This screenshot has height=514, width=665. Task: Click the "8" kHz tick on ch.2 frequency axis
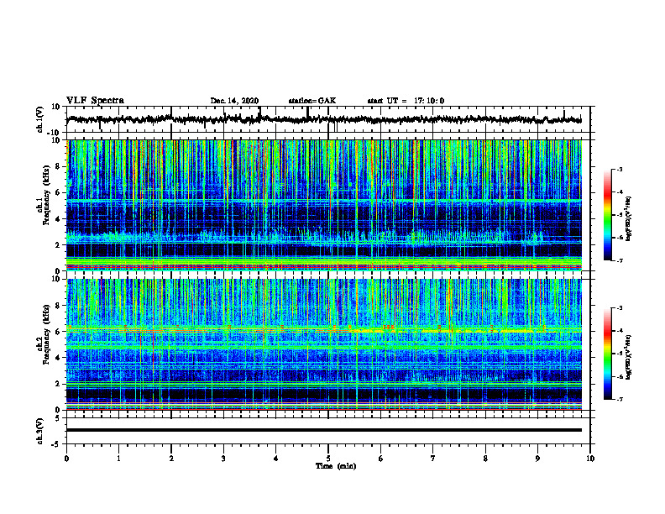59,306
